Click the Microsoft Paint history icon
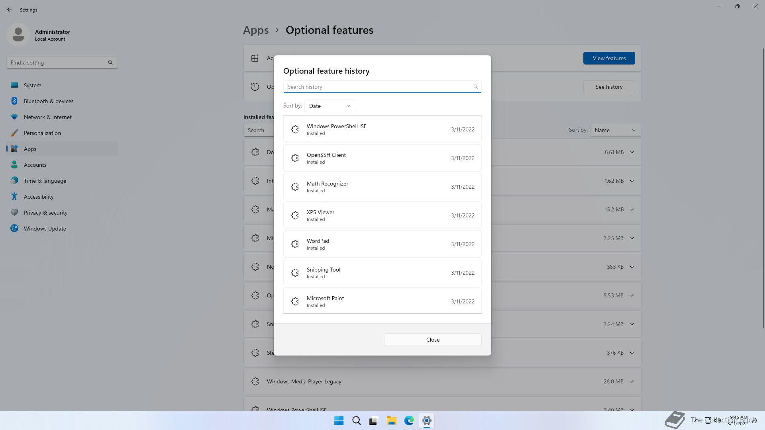The width and height of the screenshot is (765, 430). pyautogui.click(x=295, y=301)
